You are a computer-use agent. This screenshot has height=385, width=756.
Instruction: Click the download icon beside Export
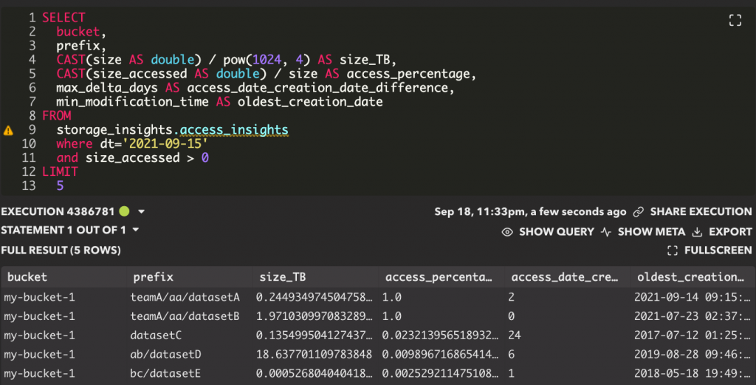pos(697,232)
